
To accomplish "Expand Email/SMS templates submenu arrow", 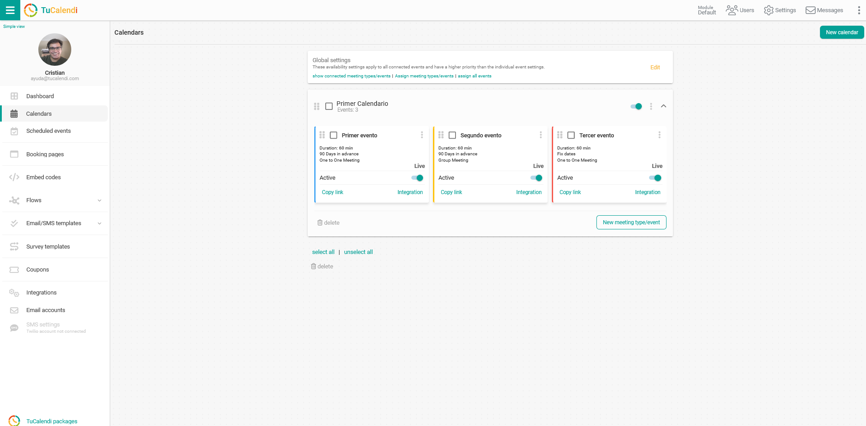I will (100, 223).
